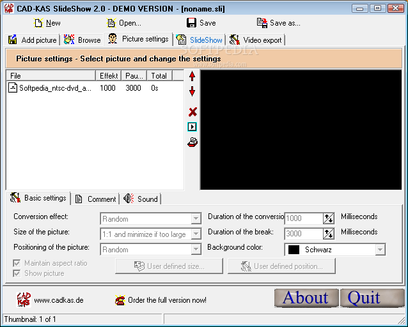Screen dimensions: 408x327
Task: Save the slideshow with the floppy Save button
Action: [x=201, y=23]
